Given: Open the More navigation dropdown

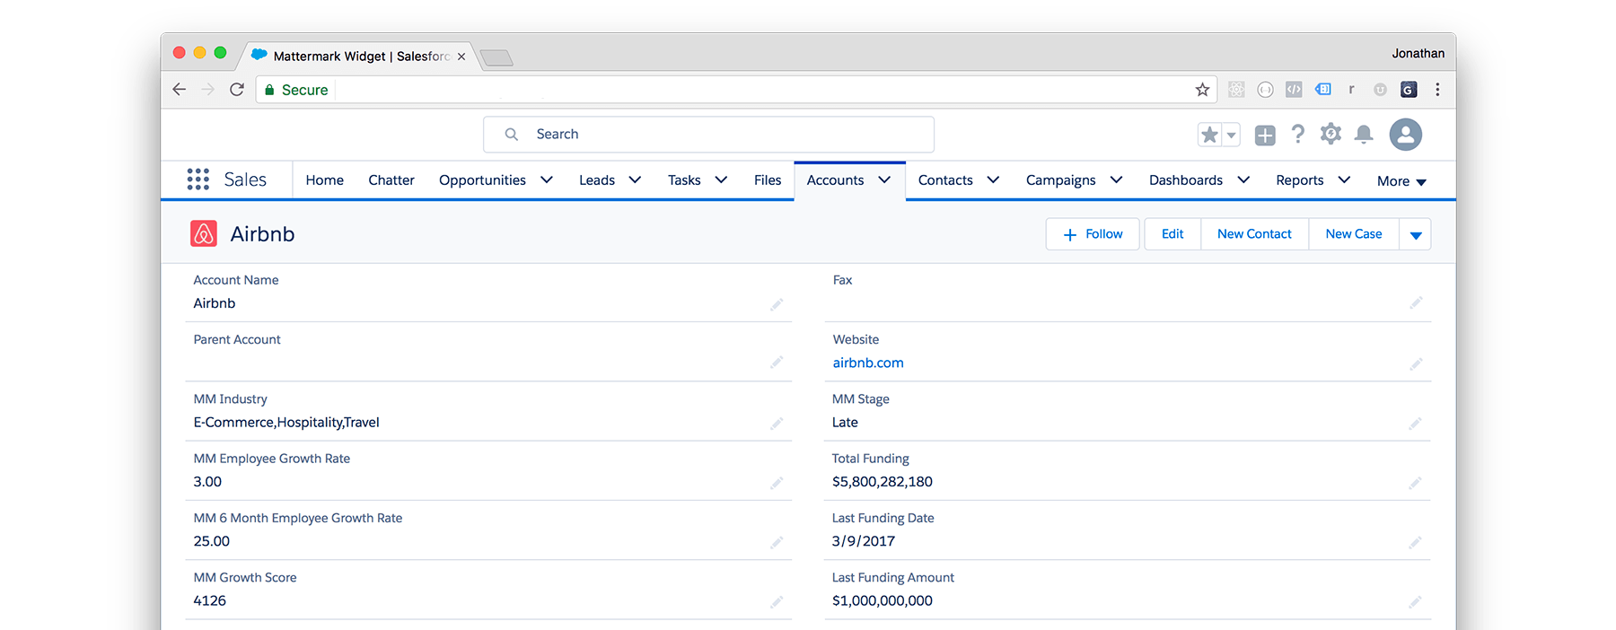Looking at the screenshot, I should tap(1401, 181).
